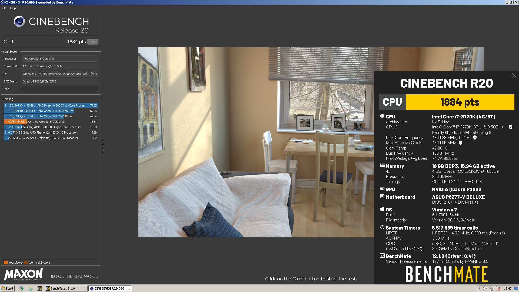This screenshot has height=292, width=519.
Task: Click the Identical System legend swatch
Action: [x=26, y=262]
